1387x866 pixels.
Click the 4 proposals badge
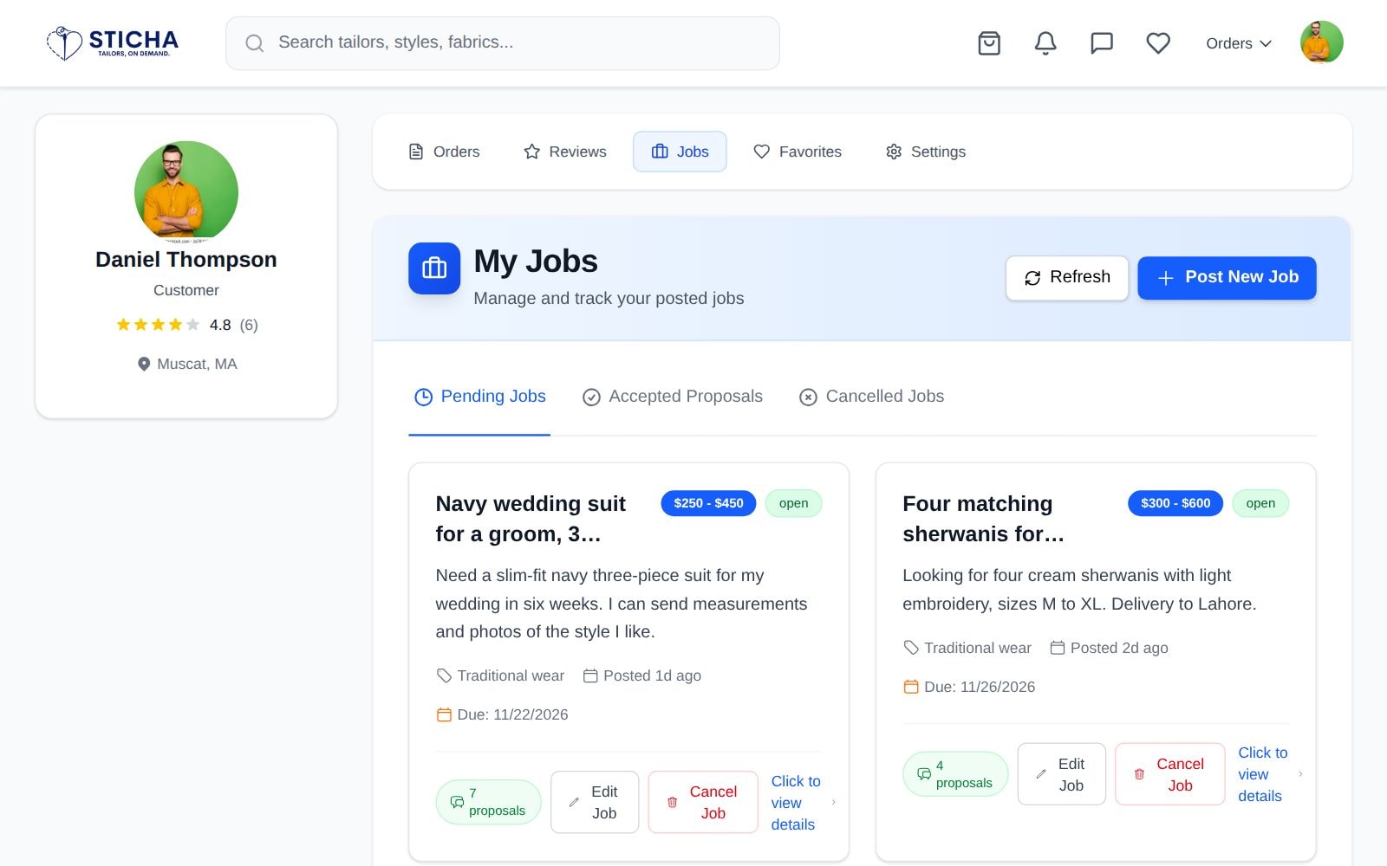click(x=955, y=774)
